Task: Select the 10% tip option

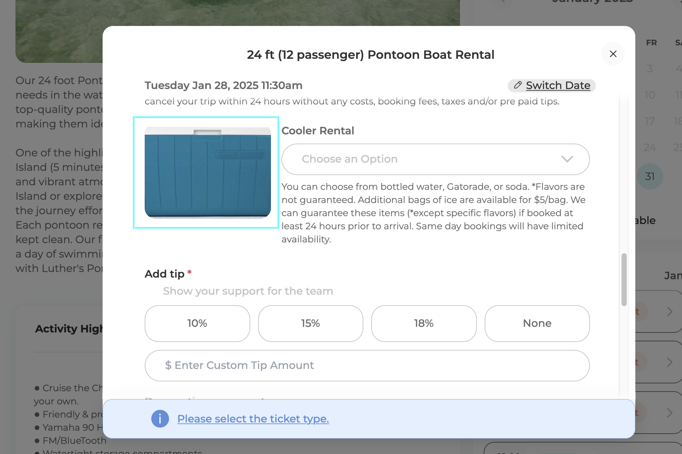Action: [197, 324]
